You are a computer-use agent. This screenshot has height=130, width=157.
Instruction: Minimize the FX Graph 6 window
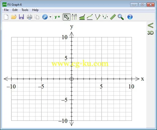[x=134, y=5]
